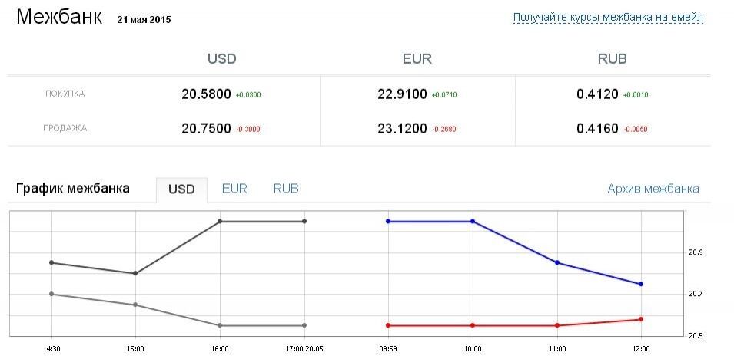Viewport: 734px width, 359px height.
Task: Select the USD chart tab
Action: point(181,189)
